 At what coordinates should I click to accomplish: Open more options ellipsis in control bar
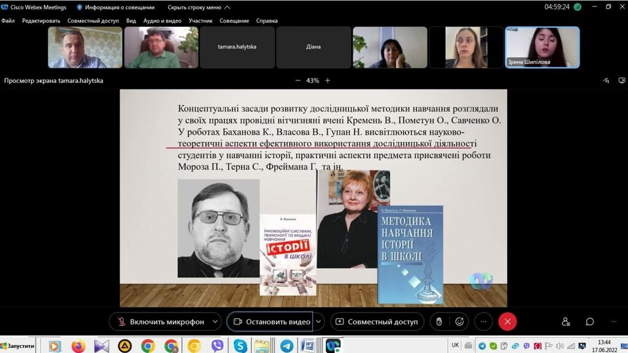point(483,322)
